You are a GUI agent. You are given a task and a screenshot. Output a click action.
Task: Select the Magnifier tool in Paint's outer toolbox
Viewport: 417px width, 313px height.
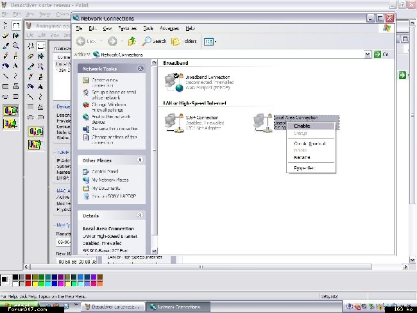click(x=15, y=46)
